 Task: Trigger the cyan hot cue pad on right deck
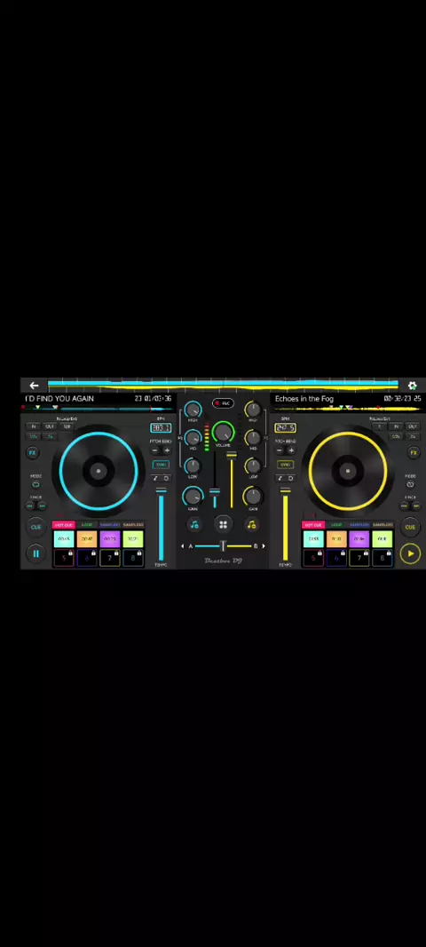point(312,538)
